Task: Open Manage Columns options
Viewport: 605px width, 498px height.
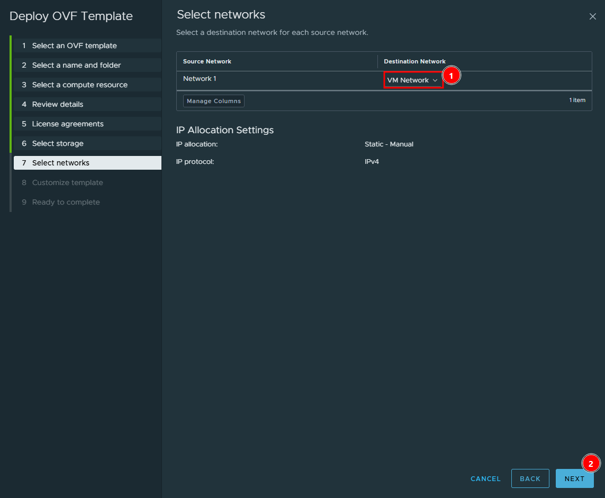Action: (x=213, y=101)
